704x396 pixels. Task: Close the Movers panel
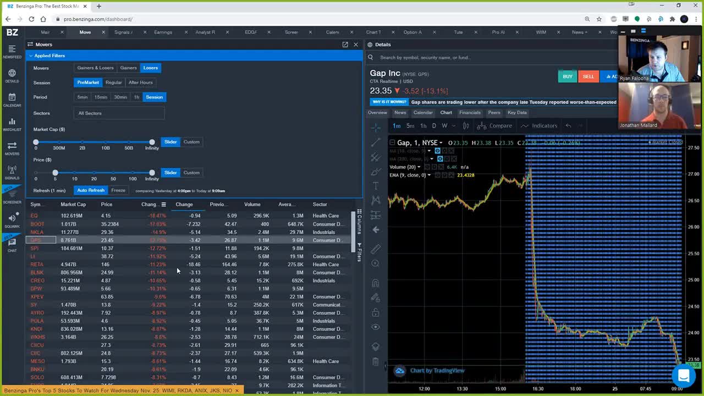point(356,45)
